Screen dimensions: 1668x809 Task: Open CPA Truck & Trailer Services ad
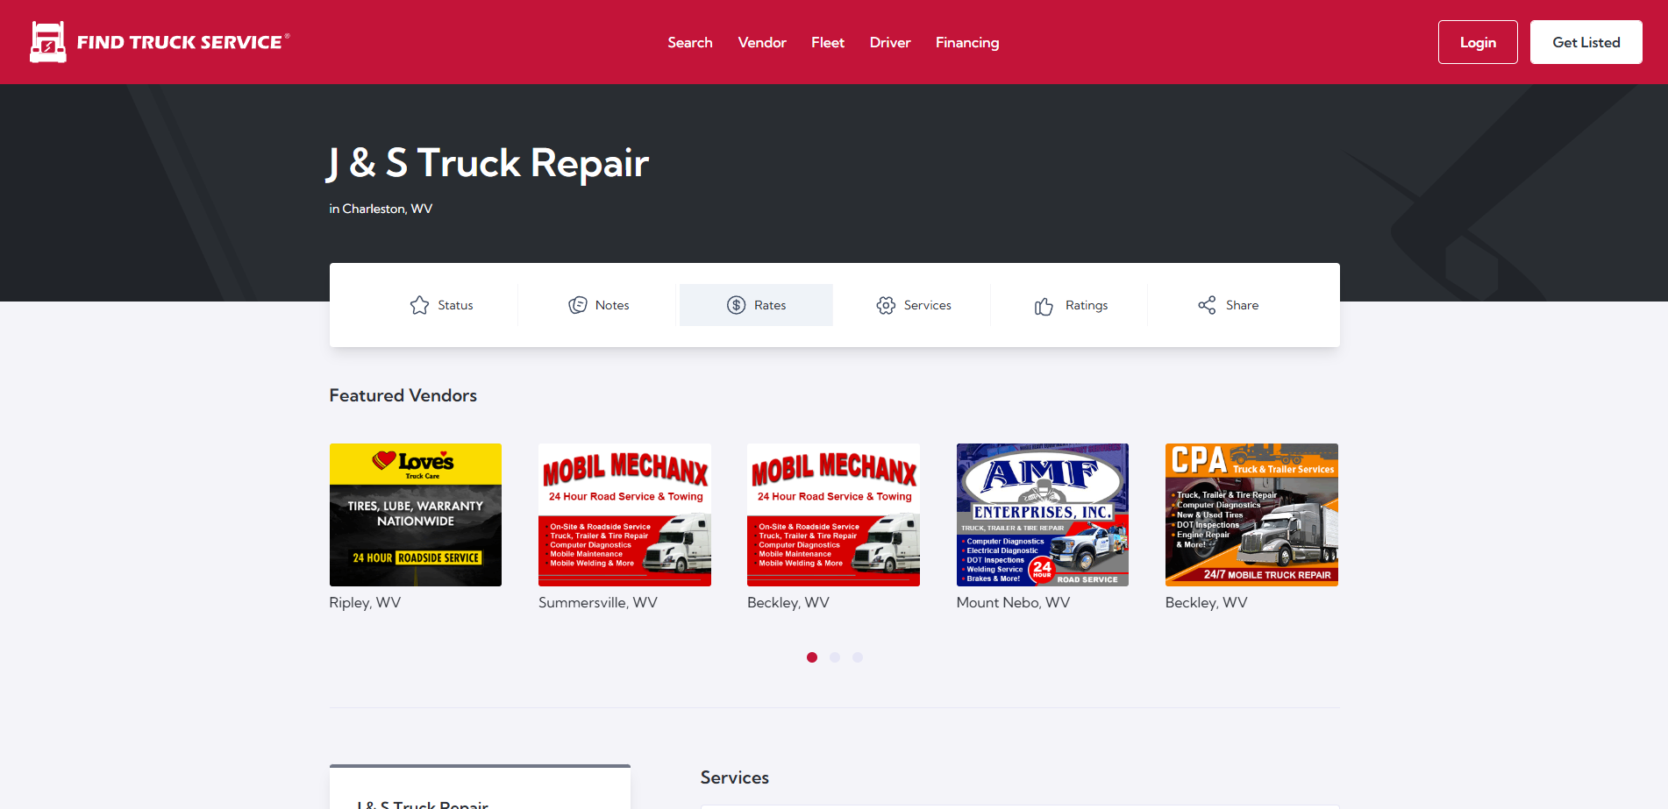pos(1251,514)
